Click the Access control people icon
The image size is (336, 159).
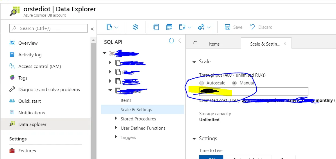[x=12, y=66]
